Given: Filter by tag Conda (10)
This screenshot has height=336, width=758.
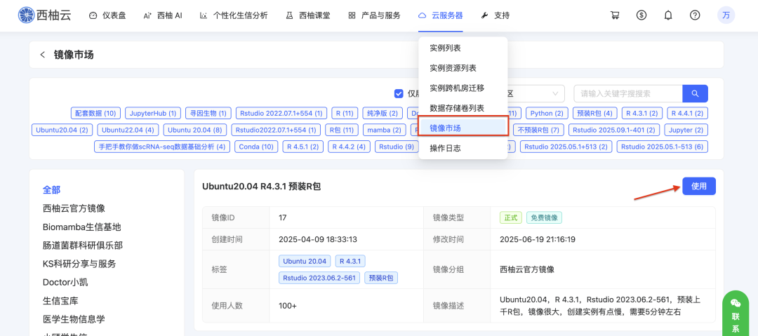Looking at the screenshot, I should tap(256, 147).
